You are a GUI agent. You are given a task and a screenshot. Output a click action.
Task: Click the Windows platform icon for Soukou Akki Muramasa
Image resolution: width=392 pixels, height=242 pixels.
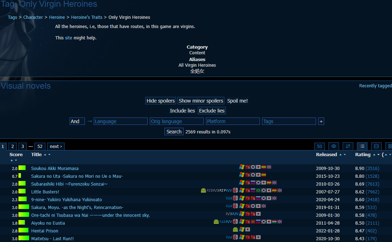[242, 167]
